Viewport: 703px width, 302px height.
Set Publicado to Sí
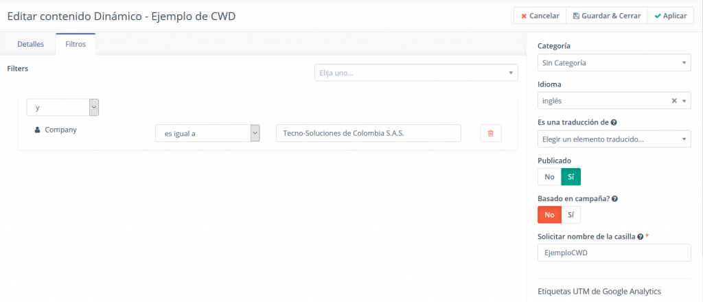[571, 176]
